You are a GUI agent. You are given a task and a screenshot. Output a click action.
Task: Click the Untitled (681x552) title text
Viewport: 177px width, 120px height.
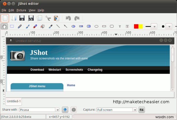coord(28,41)
